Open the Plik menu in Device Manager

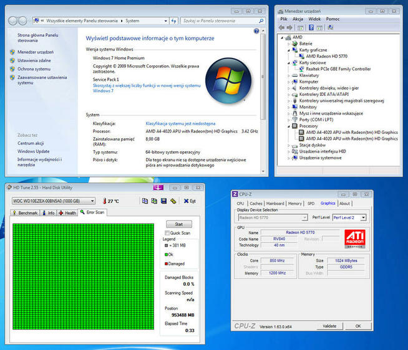coord(284,19)
